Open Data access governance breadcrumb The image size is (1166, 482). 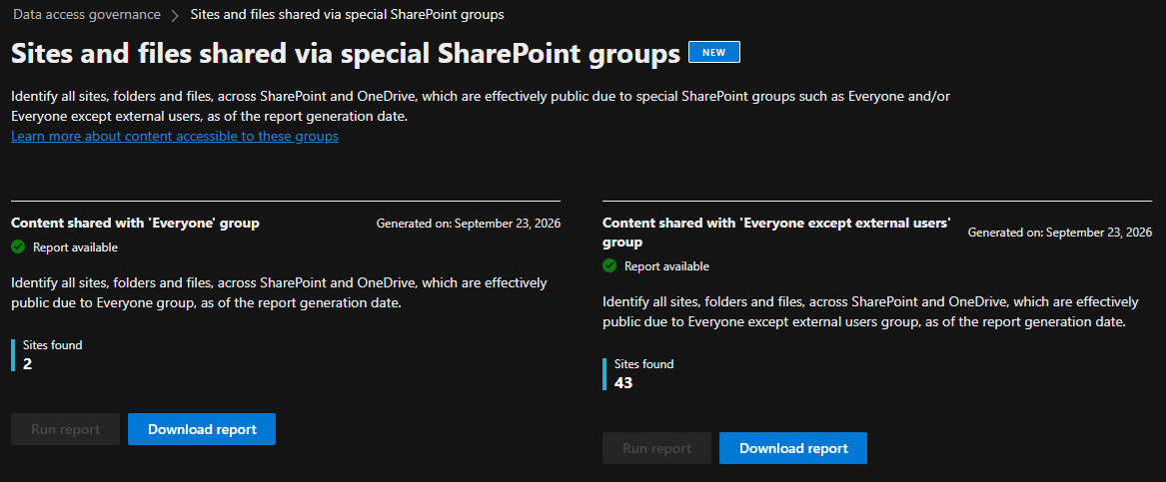pyautogui.click(x=86, y=14)
